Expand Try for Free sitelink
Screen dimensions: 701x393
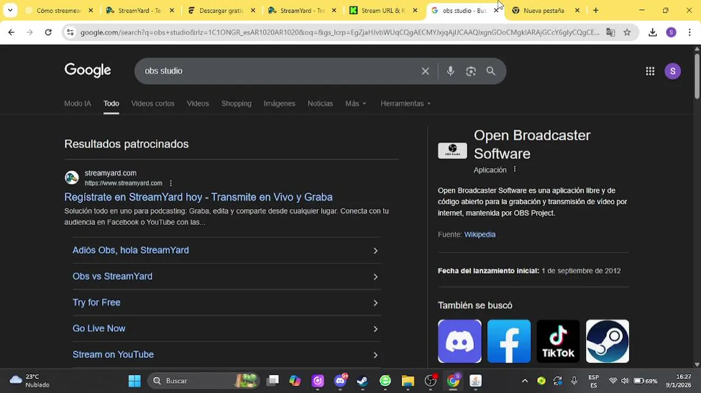tap(227, 302)
